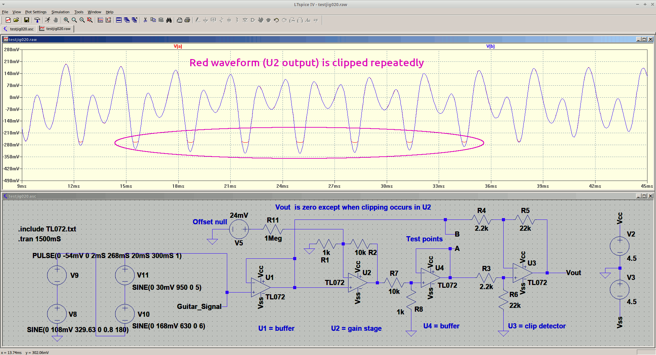The width and height of the screenshot is (656, 355).
Task: Create a new schematic from the toolbar
Action: (8, 20)
